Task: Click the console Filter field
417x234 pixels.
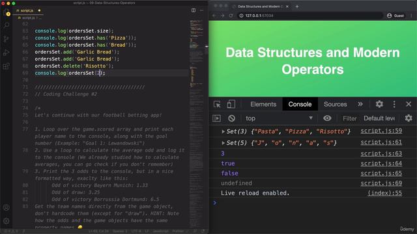Action: tap(349, 118)
